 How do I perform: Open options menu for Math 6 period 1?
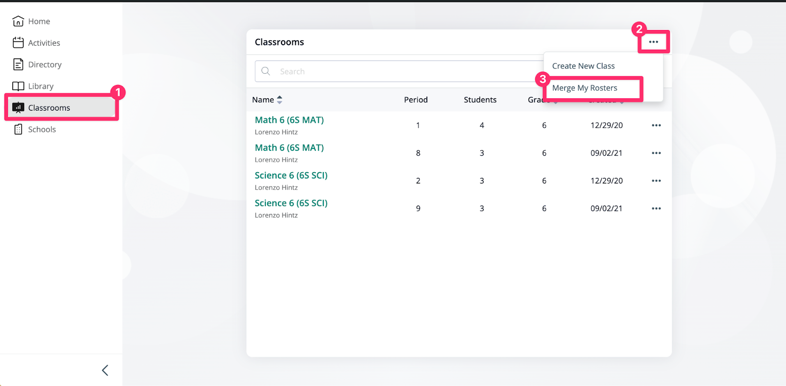tap(656, 125)
